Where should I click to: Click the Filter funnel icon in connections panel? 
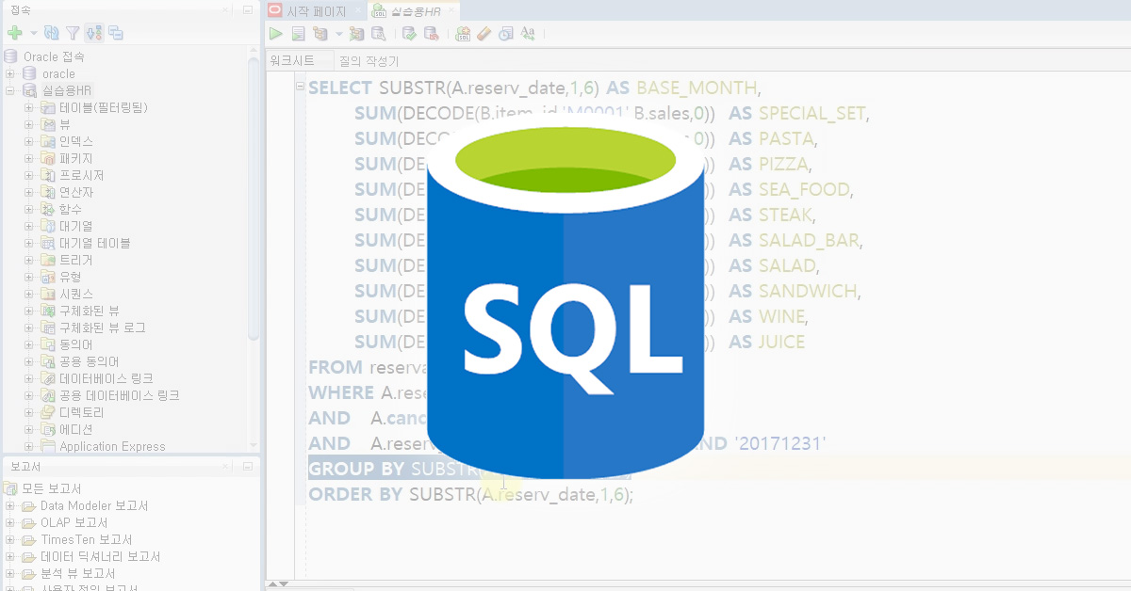73,33
